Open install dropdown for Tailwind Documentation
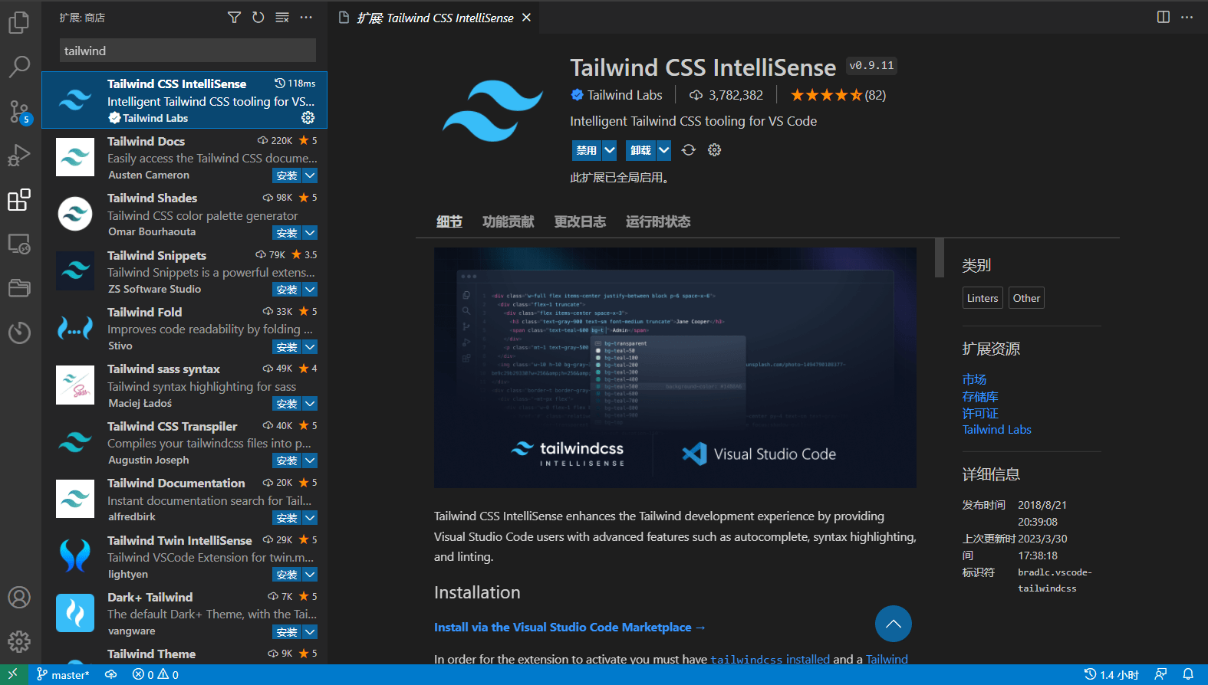The height and width of the screenshot is (685, 1208). [x=310, y=518]
